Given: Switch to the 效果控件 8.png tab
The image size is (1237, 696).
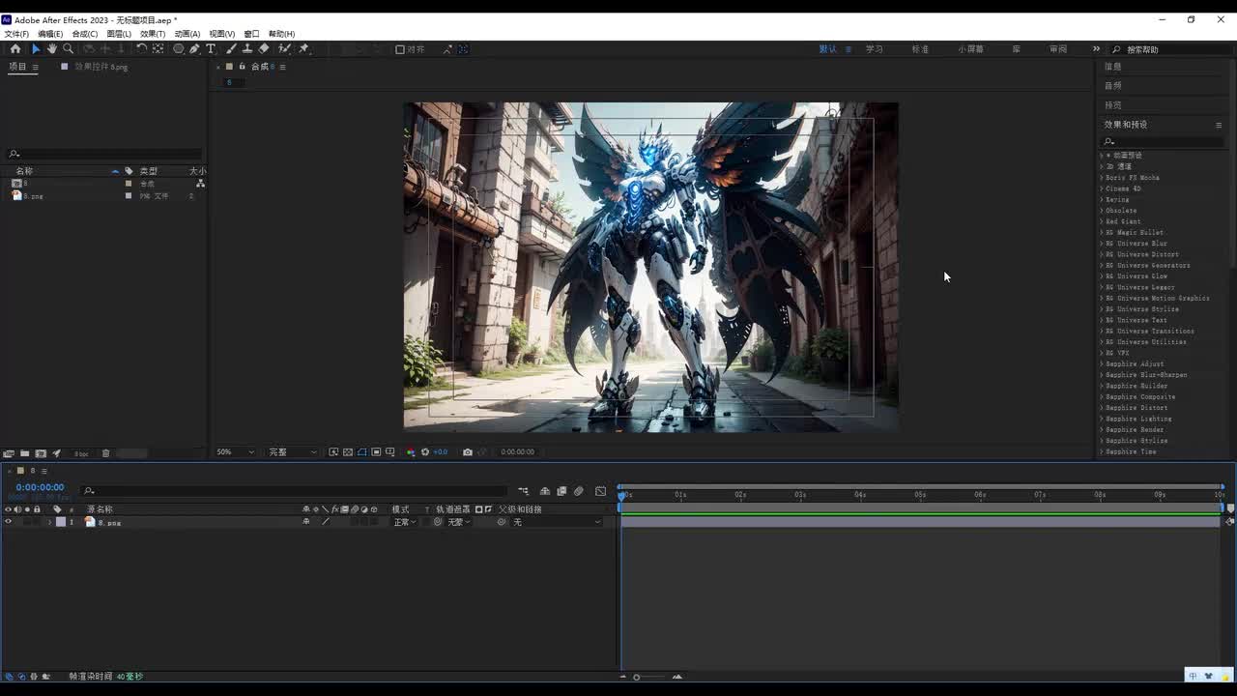Looking at the screenshot, I should (x=101, y=67).
